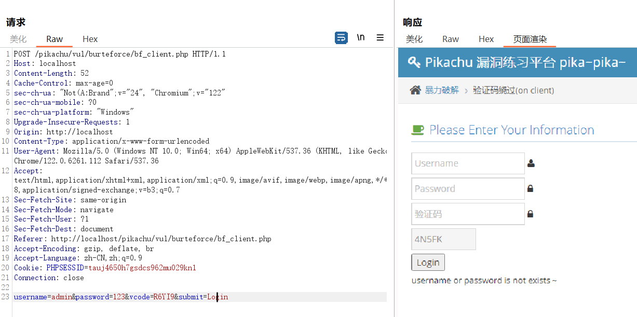This screenshot has height=317, width=637.
Task: Click the 'username or password is not exists' message
Action: click(x=484, y=280)
